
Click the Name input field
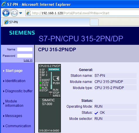[x=25, y=49]
